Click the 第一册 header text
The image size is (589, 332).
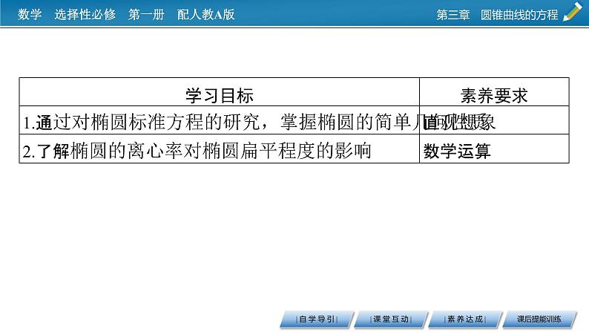click(x=146, y=14)
